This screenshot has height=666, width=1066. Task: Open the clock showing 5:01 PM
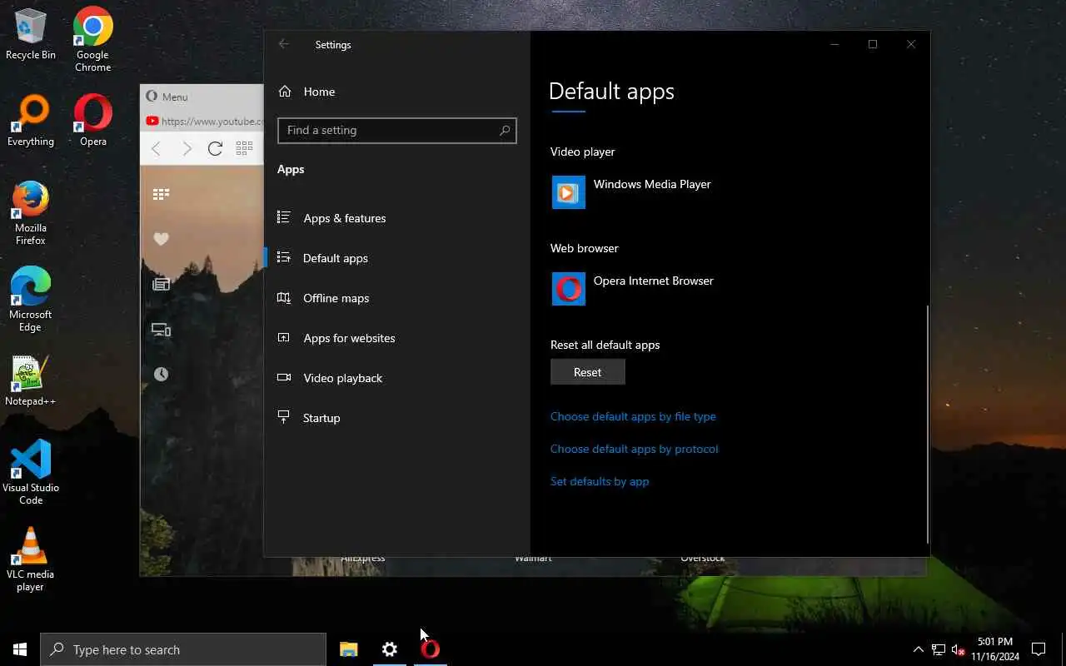(x=995, y=649)
